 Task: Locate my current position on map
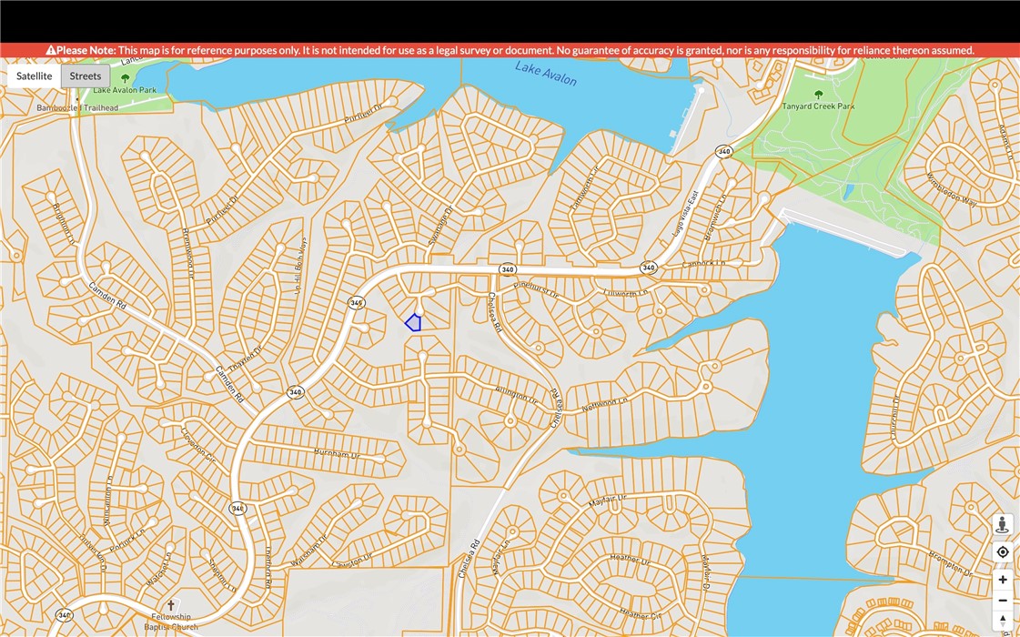point(1002,552)
